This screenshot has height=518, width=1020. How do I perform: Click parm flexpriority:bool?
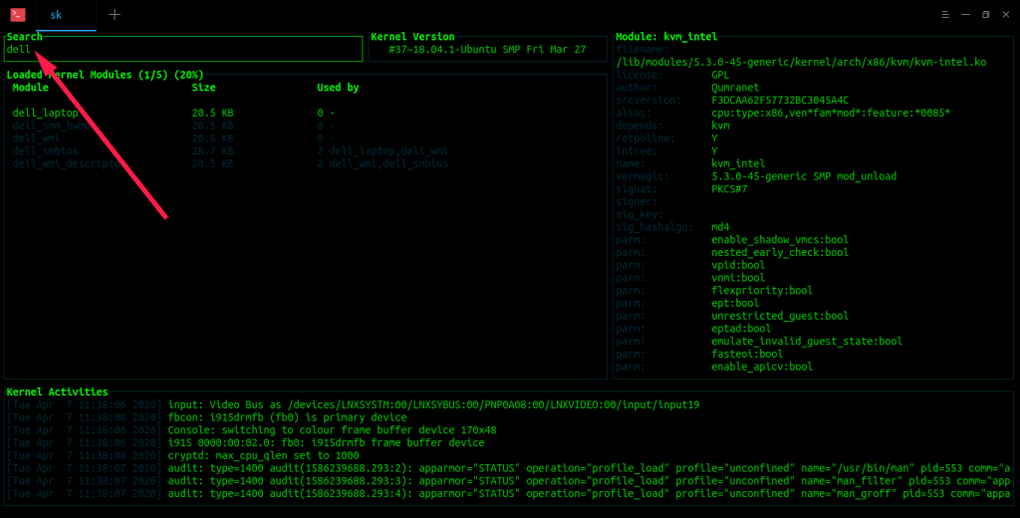tap(762, 291)
